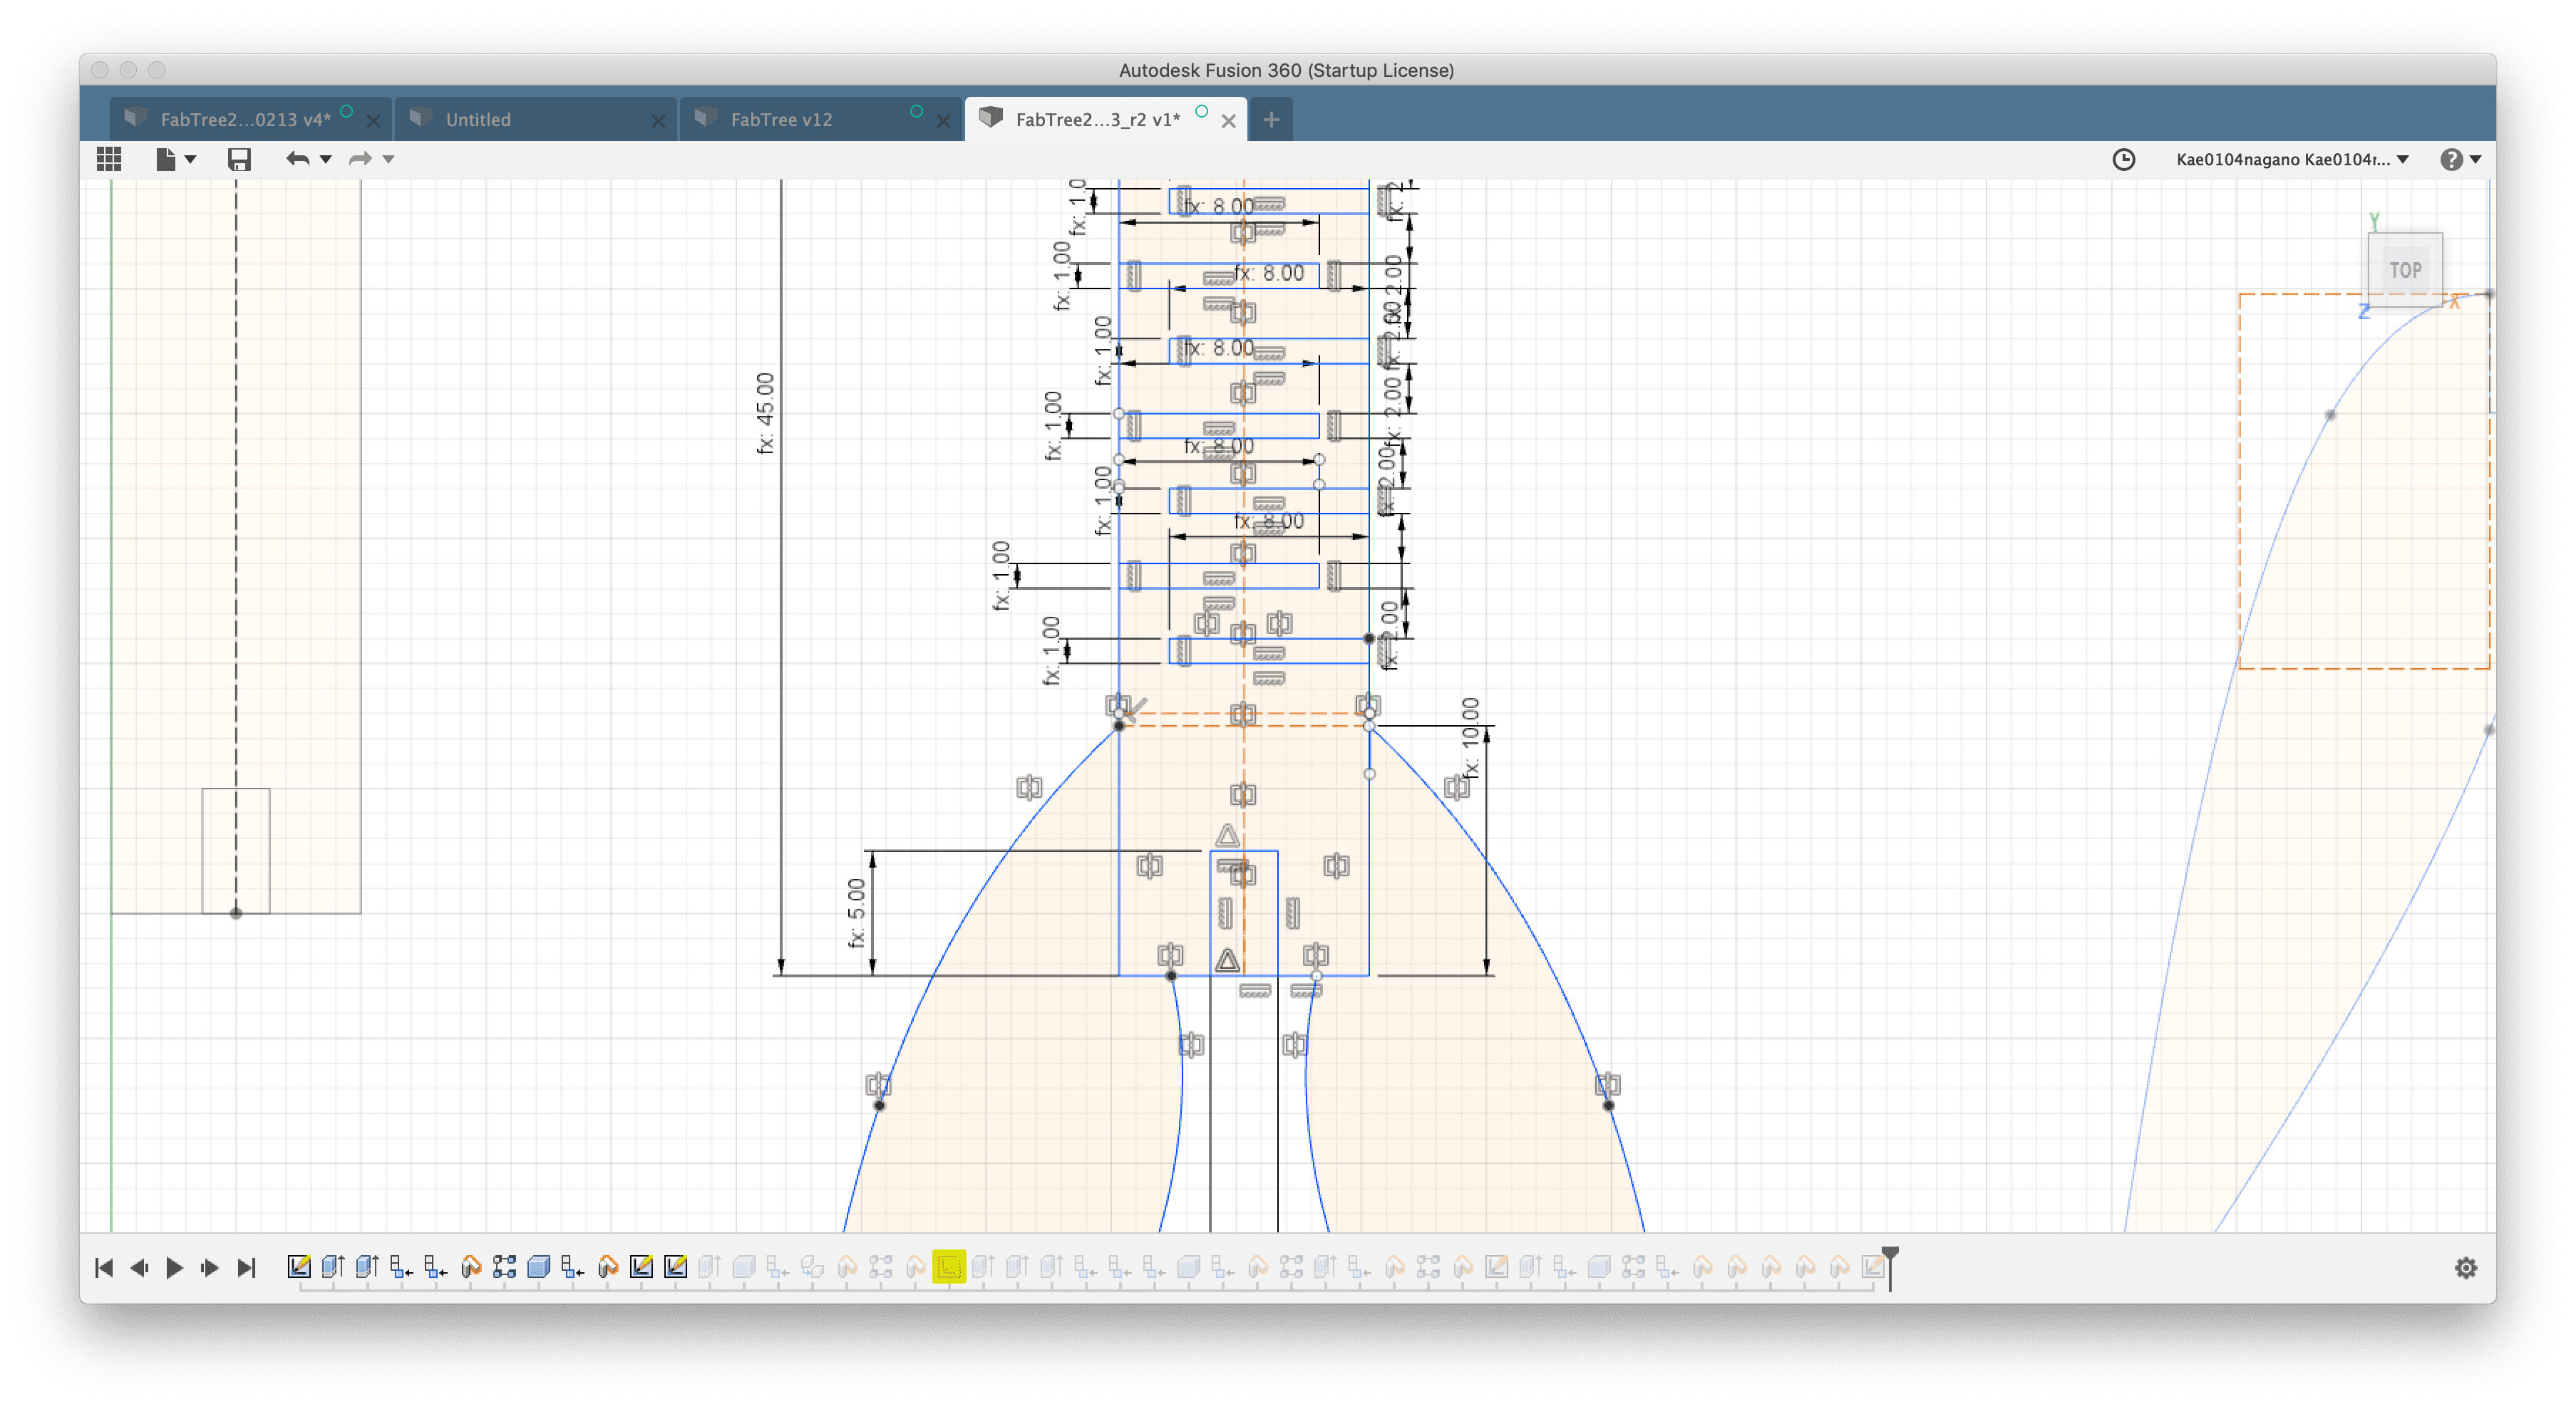
Task: Add a new design tab
Action: tap(1270, 120)
